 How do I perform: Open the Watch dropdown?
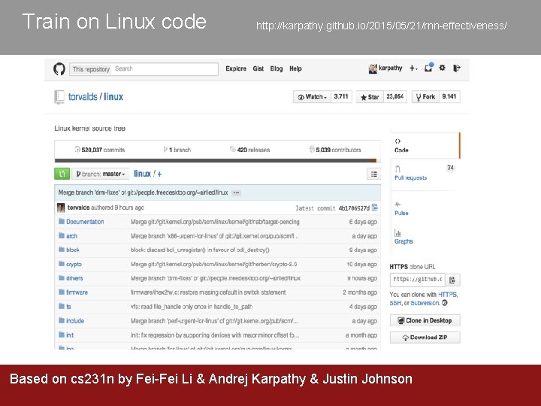[x=313, y=97]
